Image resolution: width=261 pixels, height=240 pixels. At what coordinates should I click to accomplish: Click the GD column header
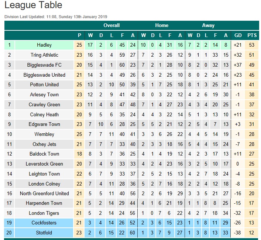tap(238, 35)
